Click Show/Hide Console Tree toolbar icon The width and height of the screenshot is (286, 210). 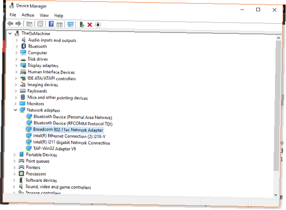pos(29,24)
